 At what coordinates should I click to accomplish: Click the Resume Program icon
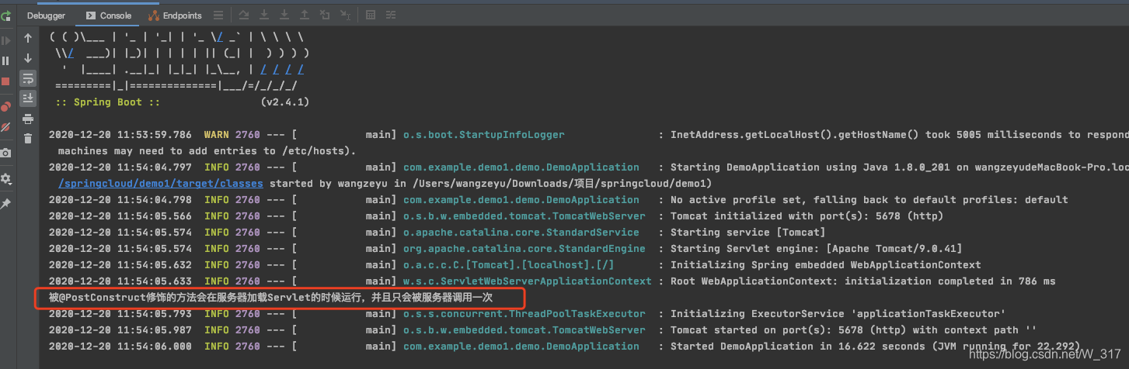point(5,41)
